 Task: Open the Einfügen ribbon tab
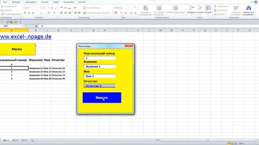point(16,2)
